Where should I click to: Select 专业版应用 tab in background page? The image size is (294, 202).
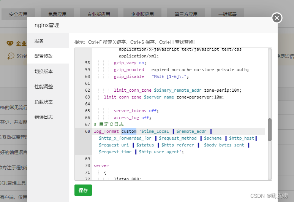pyautogui.click(x=99, y=14)
